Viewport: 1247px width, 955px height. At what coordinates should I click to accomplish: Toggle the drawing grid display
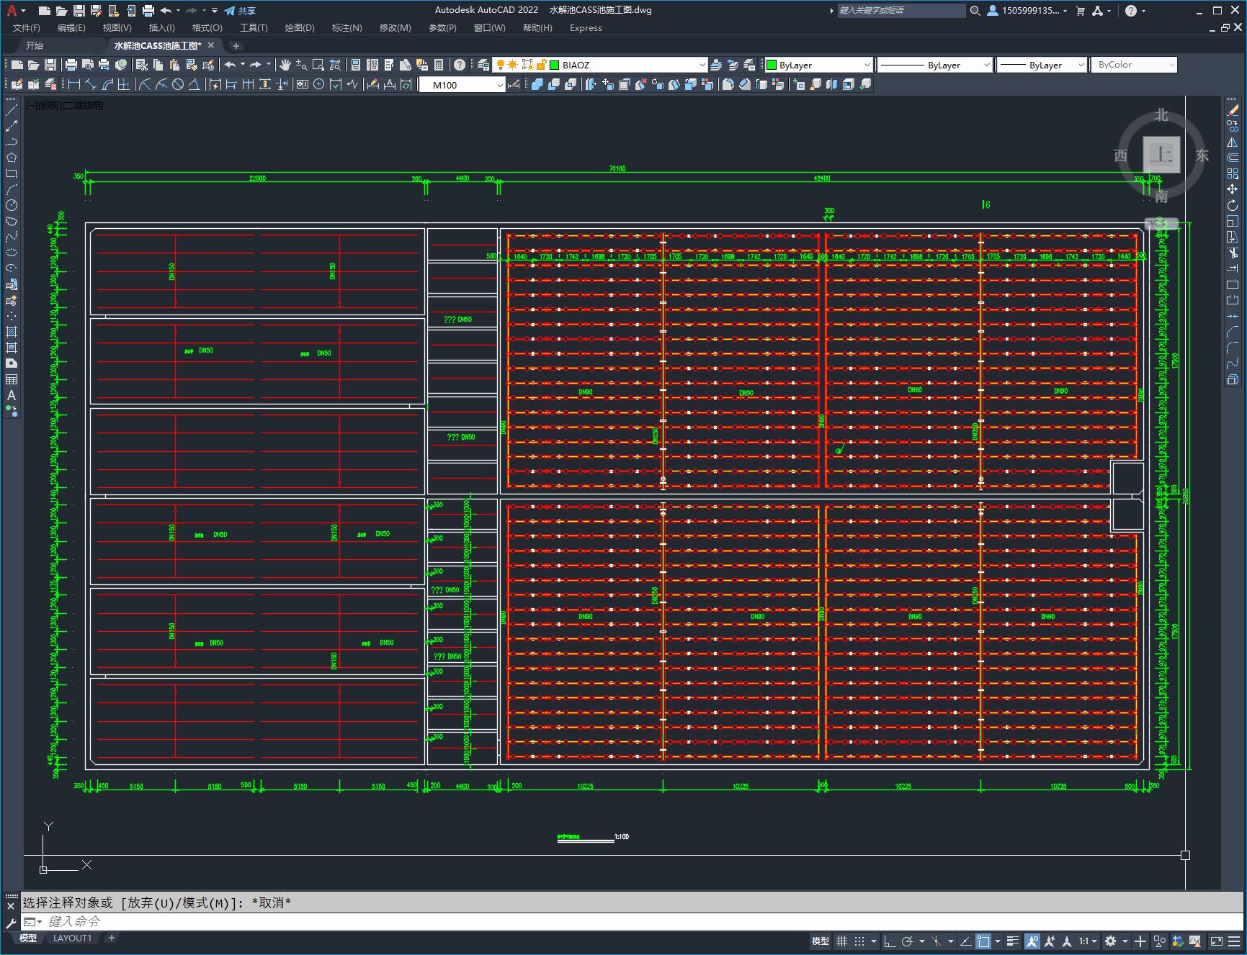click(x=841, y=941)
